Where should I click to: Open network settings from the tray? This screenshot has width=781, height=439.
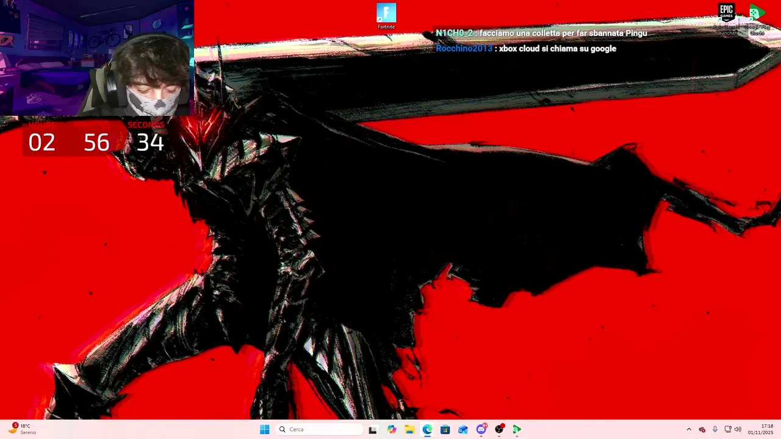point(727,429)
